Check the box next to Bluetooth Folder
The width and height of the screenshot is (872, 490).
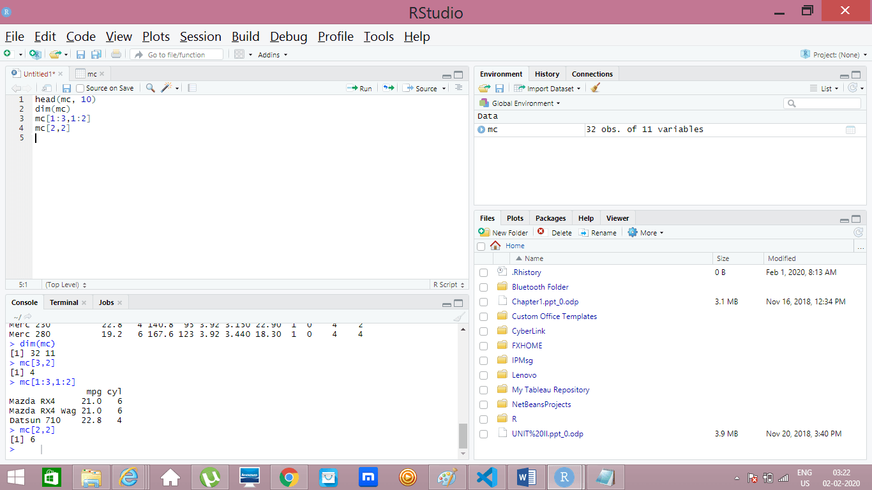pyautogui.click(x=483, y=287)
